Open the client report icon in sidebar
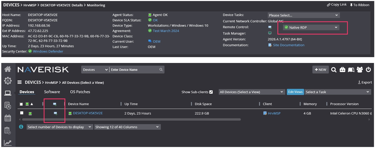This screenshot has width=375, height=148. (8, 105)
